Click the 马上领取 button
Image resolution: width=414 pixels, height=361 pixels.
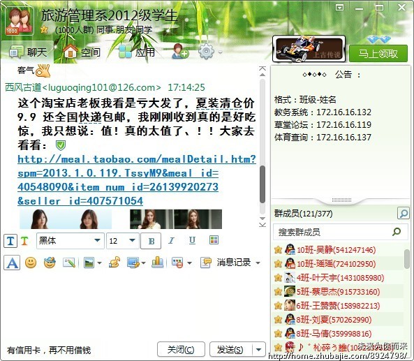378,54
